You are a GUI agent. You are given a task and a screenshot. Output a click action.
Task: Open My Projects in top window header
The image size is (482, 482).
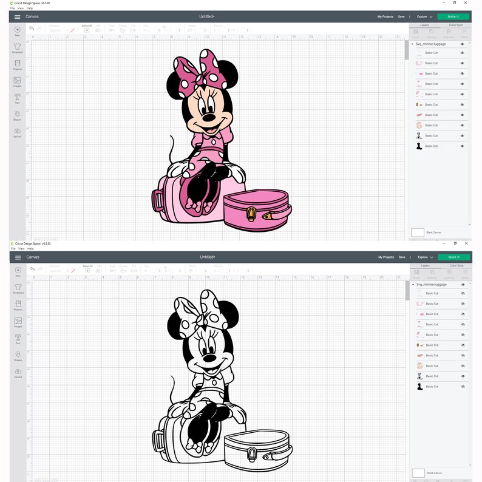pyautogui.click(x=385, y=16)
